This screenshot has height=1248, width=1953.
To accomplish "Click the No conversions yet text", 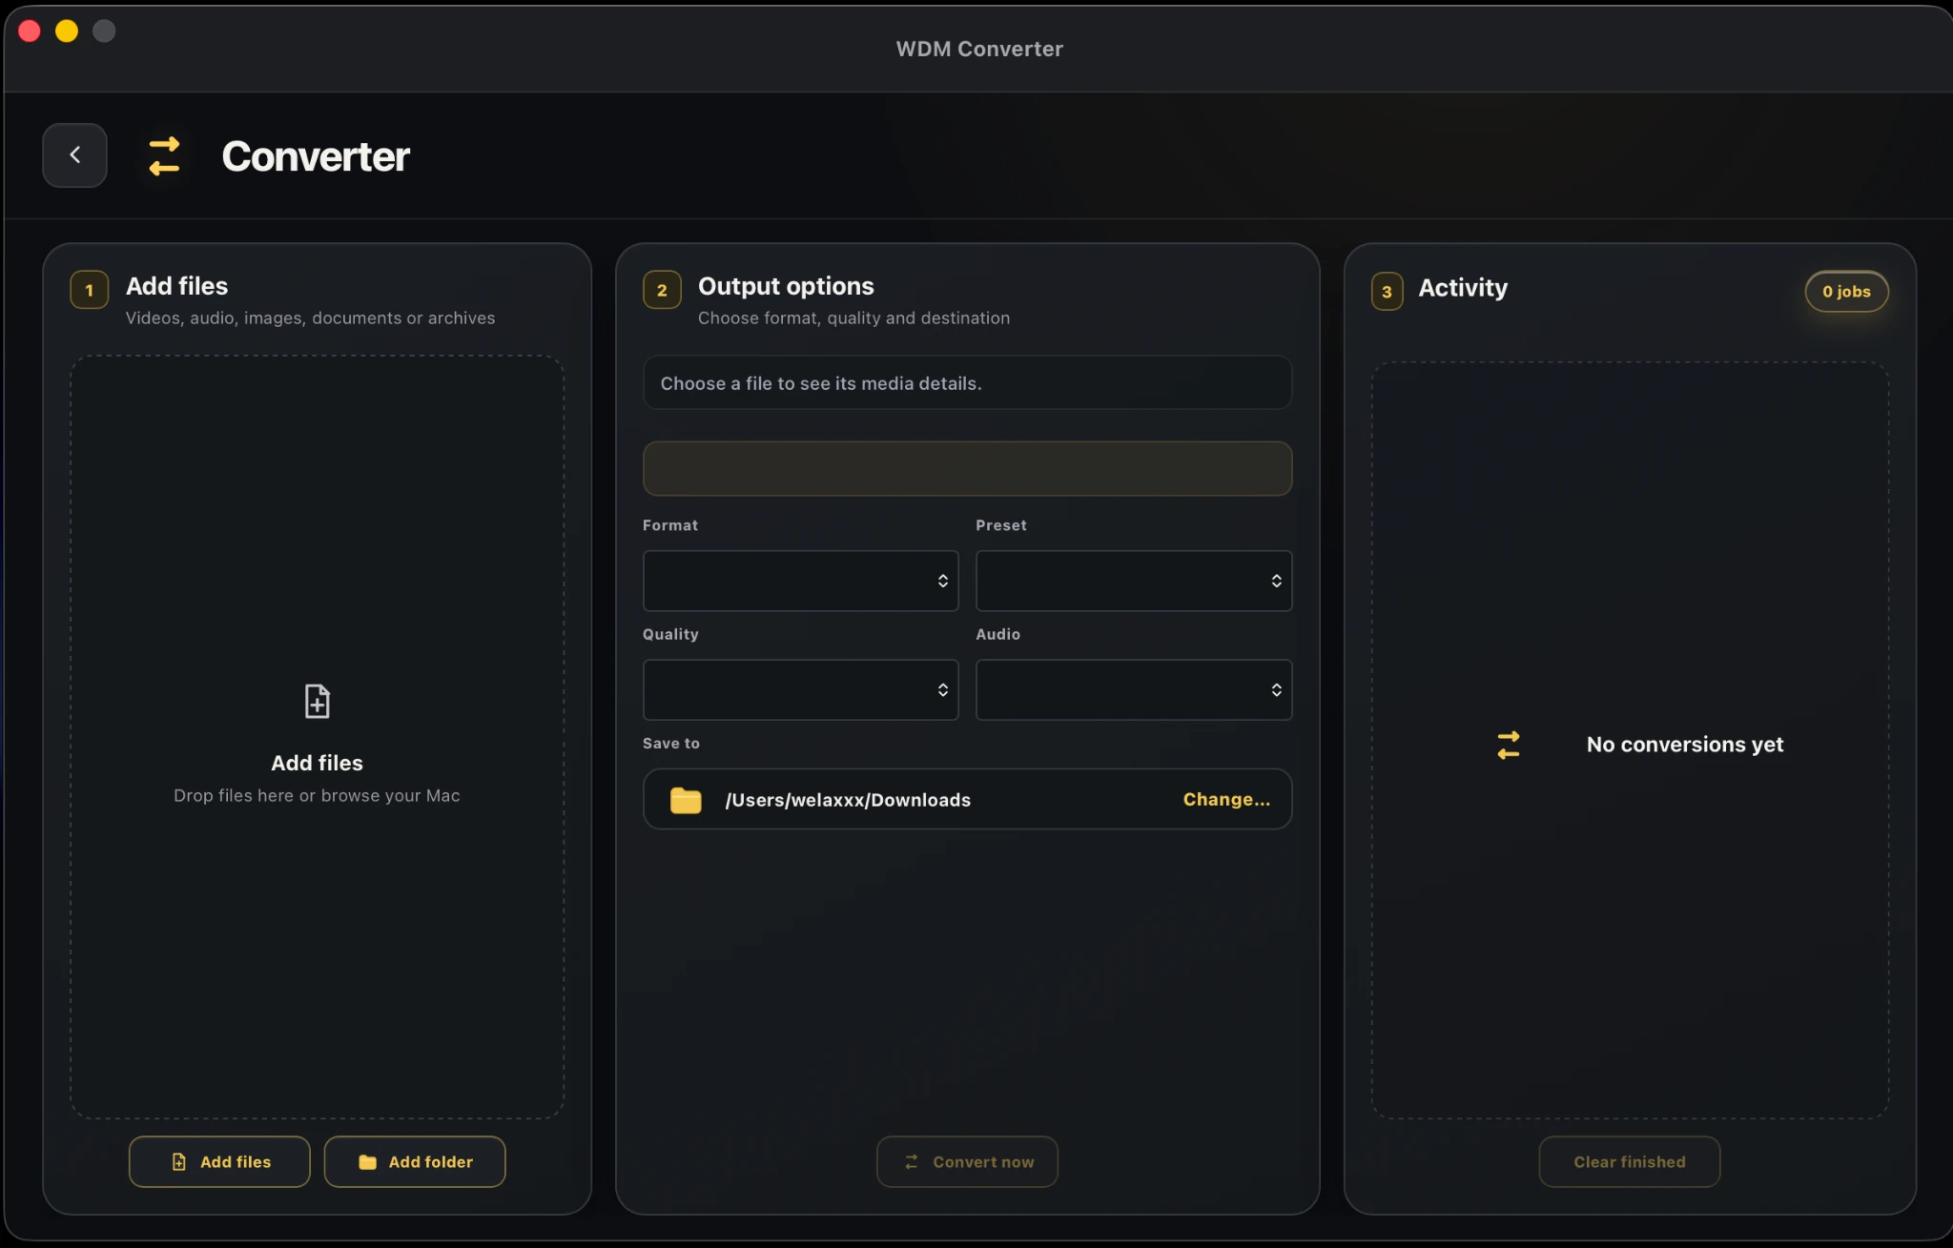I will tap(1685, 745).
